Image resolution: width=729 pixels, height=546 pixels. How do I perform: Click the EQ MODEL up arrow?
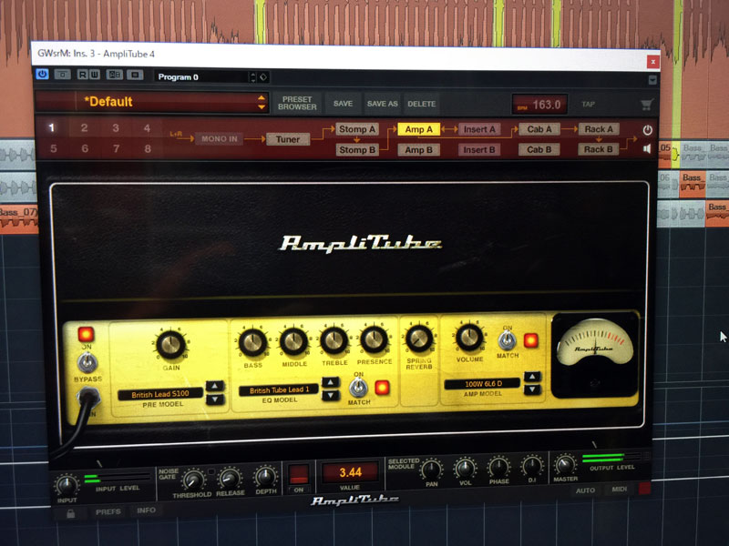pos(330,382)
